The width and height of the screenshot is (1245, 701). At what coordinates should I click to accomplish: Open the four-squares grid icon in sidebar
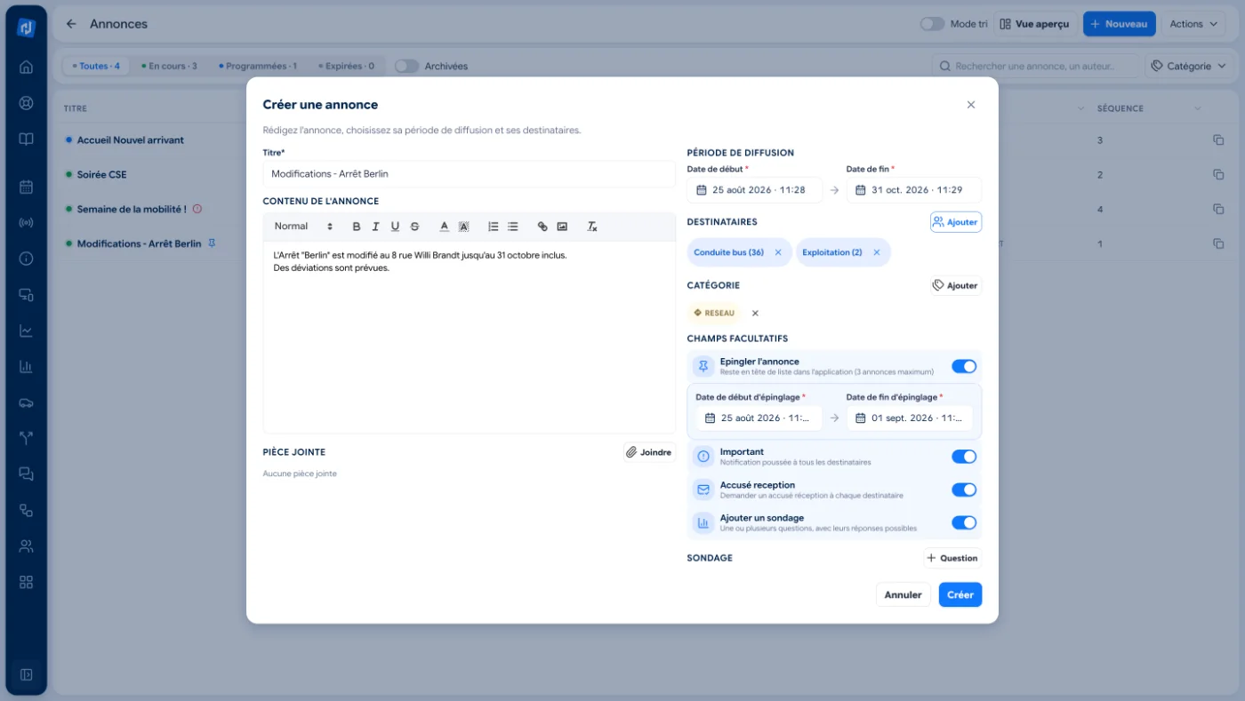coord(26,582)
